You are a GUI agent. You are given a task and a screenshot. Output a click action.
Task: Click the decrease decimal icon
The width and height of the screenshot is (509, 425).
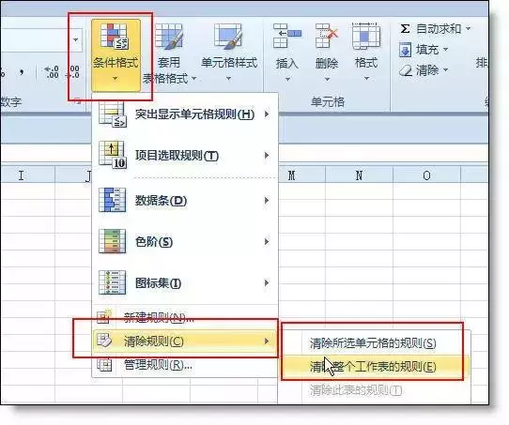72,72
